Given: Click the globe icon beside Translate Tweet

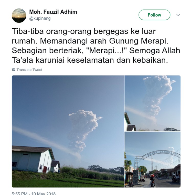Looking at the screenshot, I should (x=14, y=70).
